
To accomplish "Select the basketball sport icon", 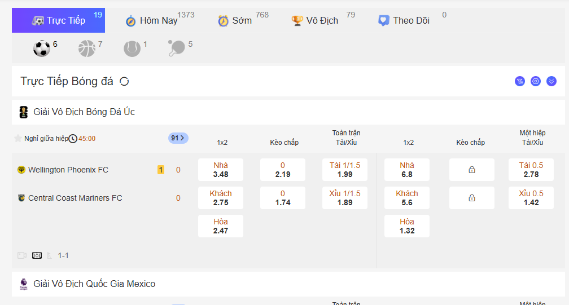I will click(87, 48).
